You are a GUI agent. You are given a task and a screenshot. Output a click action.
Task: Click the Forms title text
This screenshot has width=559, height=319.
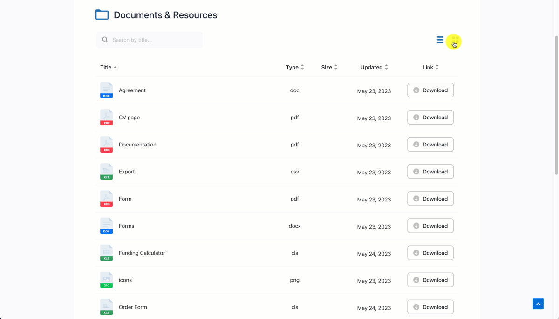click(x=126, y=226)
